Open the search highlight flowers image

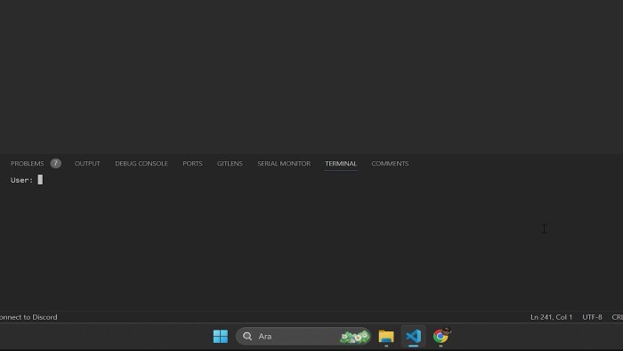coord(354,337)
